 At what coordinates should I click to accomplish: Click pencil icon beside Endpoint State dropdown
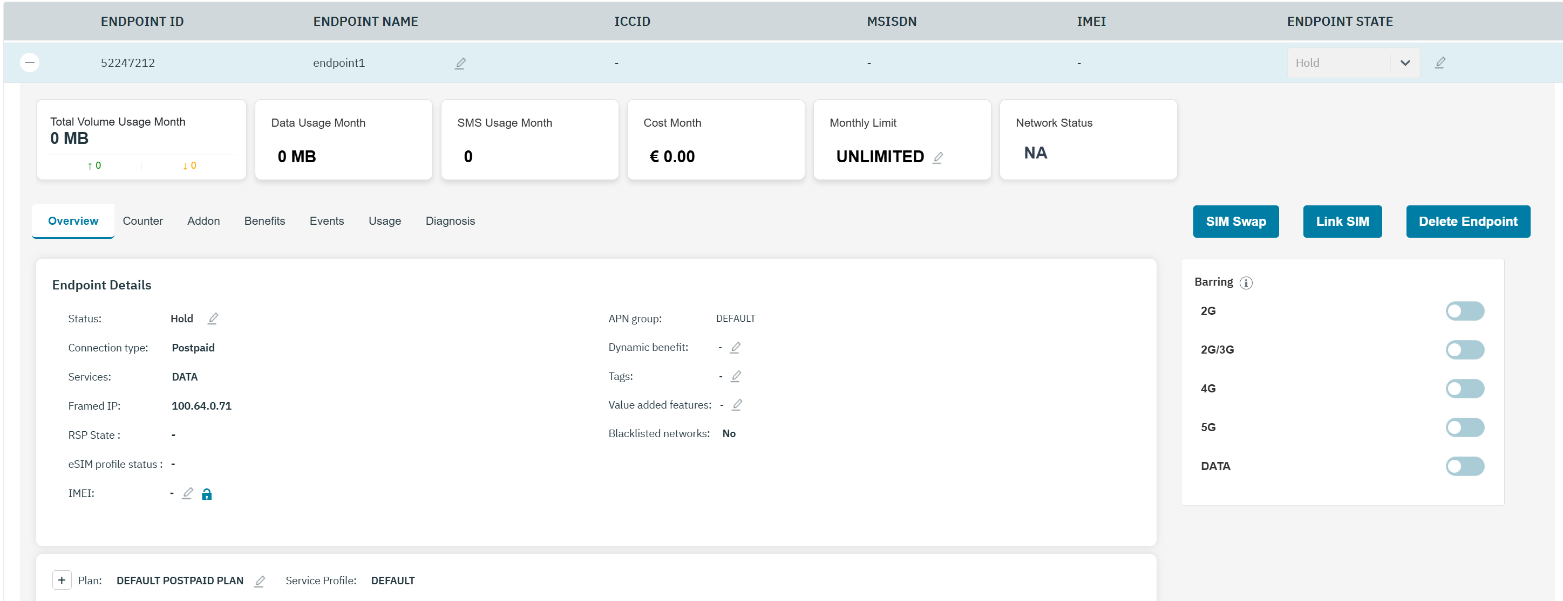pos(1440,63)
